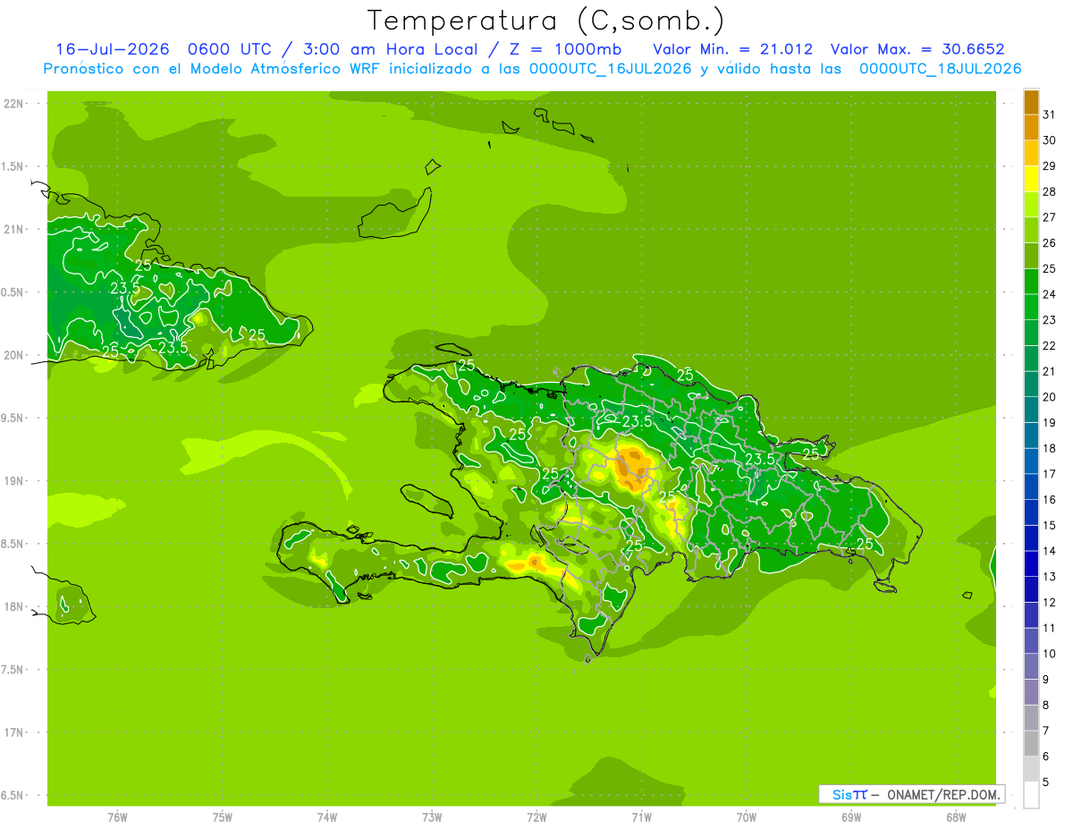This screenshot has width=1073, height=829.
Task: Click the Temperatura (C,somb.) title
Action: (545, 20)
